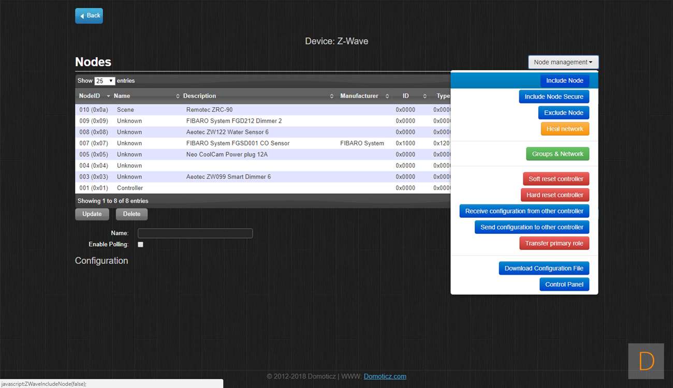The width and height of the screenshot is (673, 388).
Task: Click the orange D Domoticz logo icon
Action: (646, 361)
